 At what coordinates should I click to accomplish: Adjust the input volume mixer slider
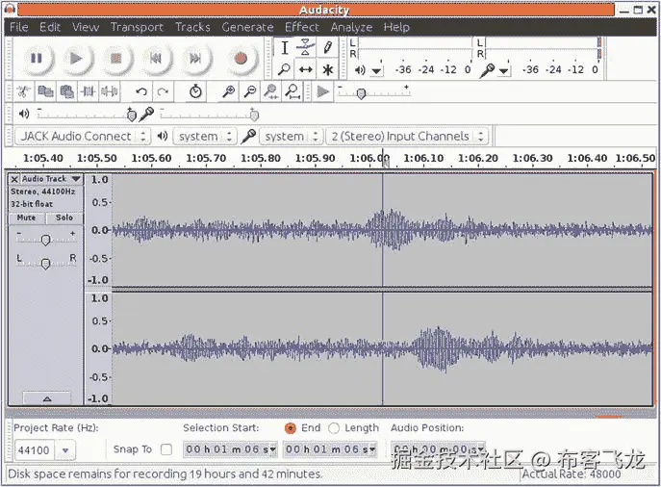254,115
